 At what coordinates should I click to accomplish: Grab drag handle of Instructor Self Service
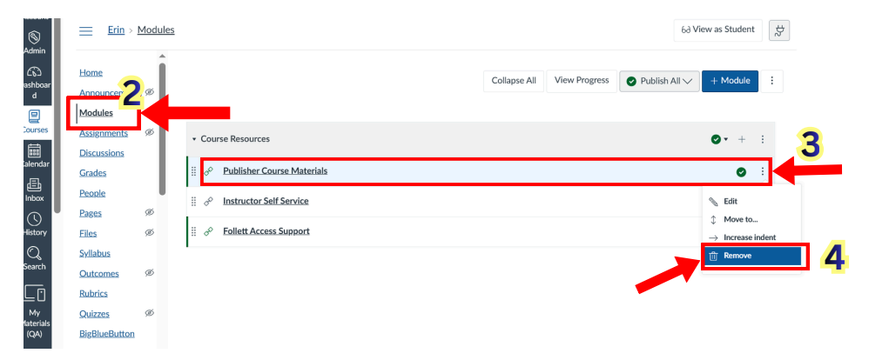pyautogui.click(x=193, y=201)
